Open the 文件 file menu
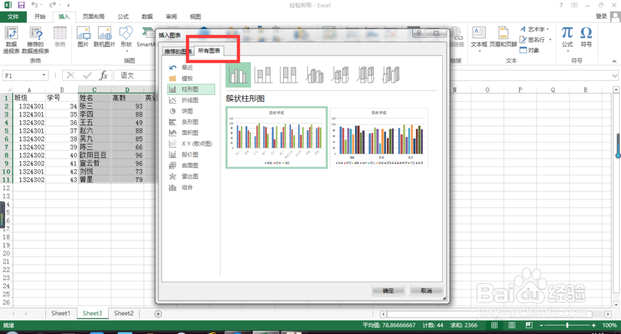Screen dimensions: 621x334 pyautogui.click(x=13, y=17)
